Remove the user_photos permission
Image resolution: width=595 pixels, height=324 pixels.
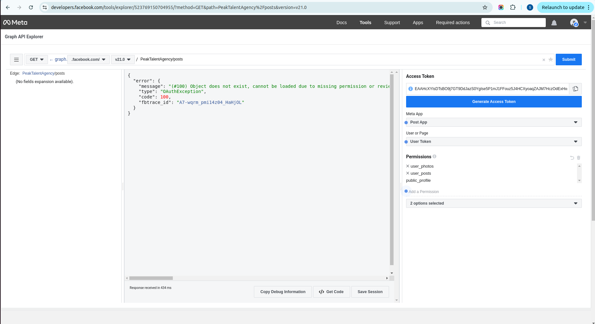[x=408, y=166]
